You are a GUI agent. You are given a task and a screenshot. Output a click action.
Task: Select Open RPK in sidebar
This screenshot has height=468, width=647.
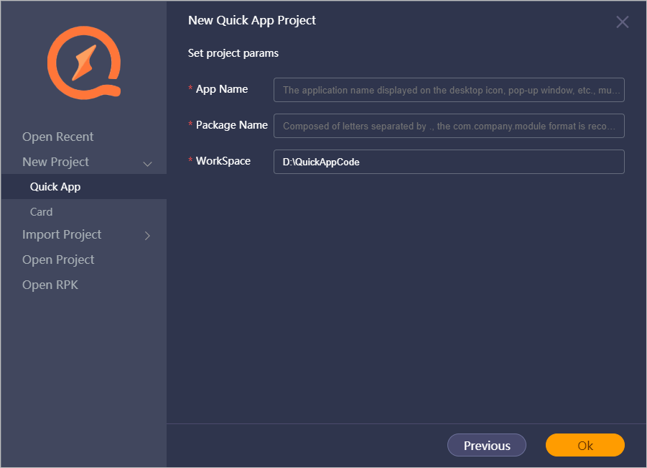click(x=50, y=285)
